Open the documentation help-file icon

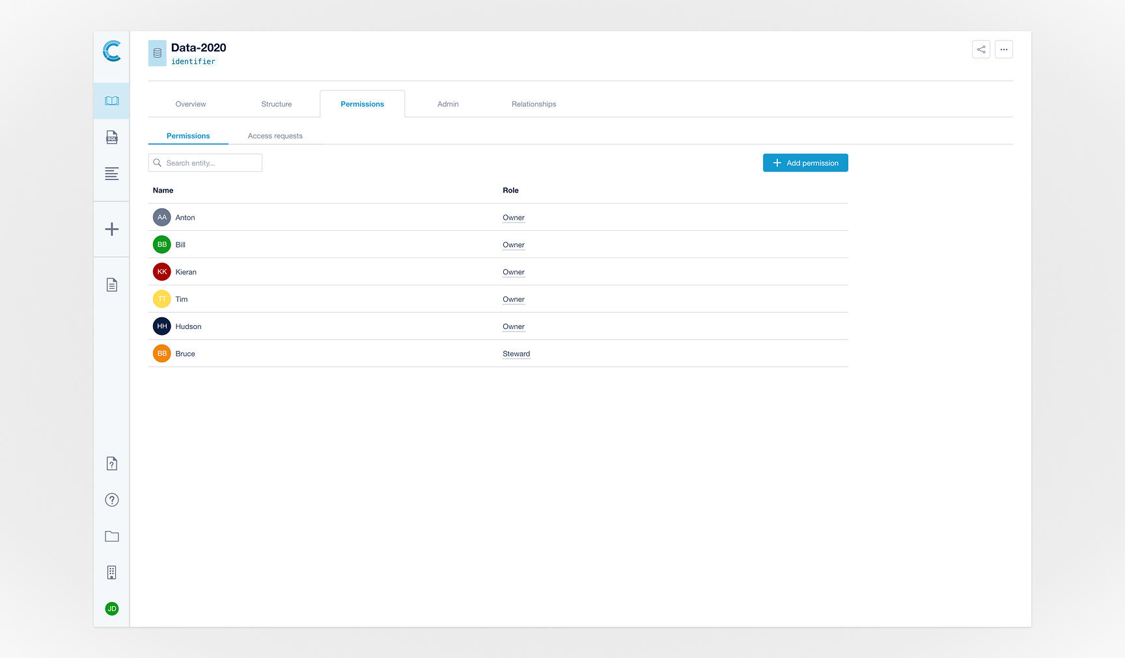click(x=111, y=463)
